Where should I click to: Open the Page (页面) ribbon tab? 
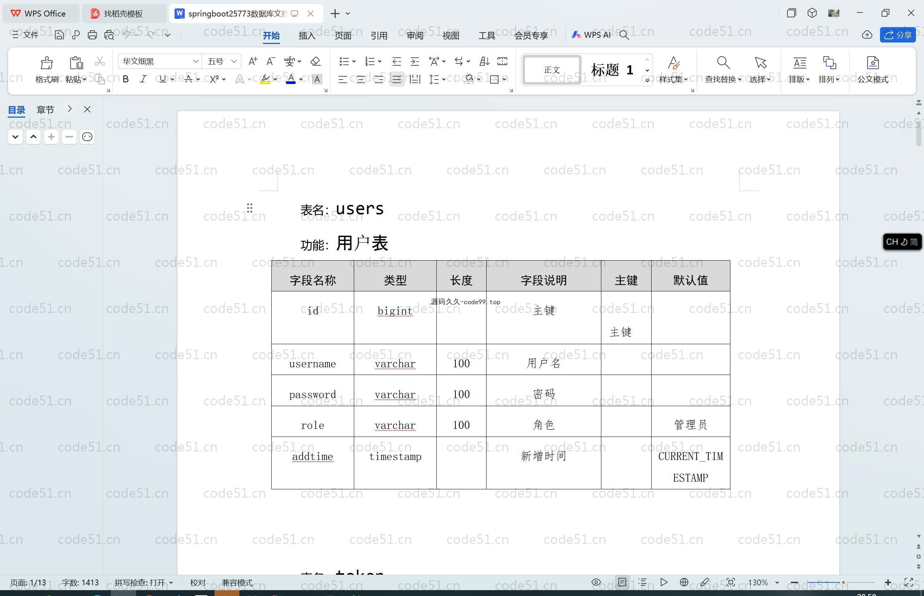pos(343,36)
